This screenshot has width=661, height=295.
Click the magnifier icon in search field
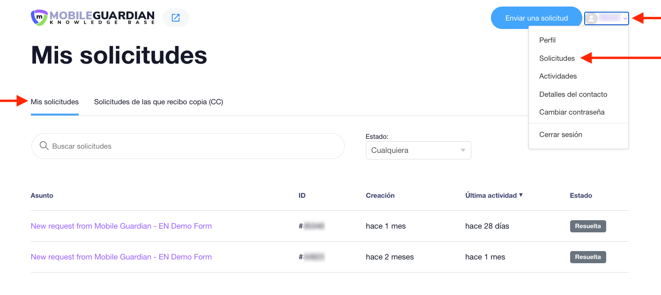pos(44,146)
